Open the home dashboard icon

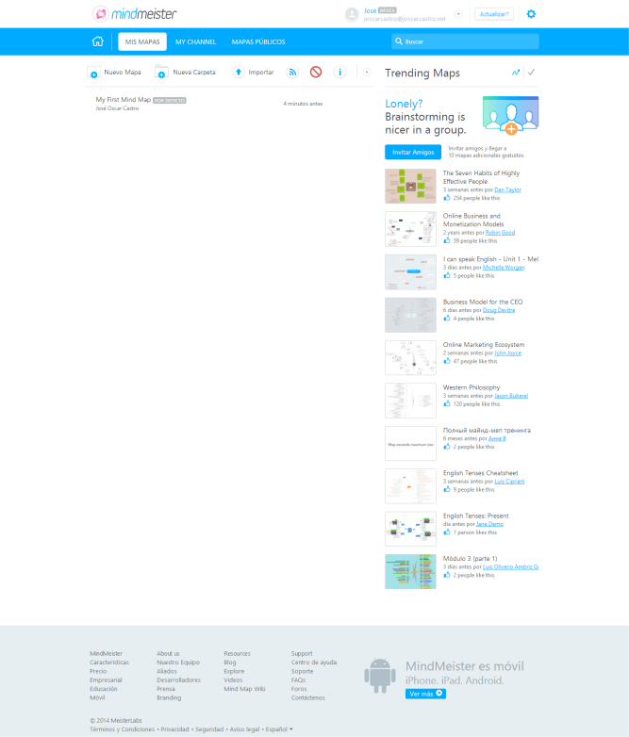coord(97,41)
